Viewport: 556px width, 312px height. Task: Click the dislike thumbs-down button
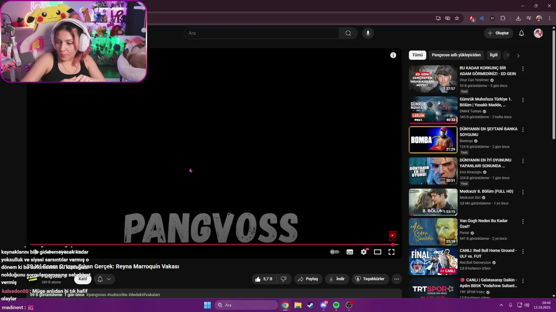[284, 279]
